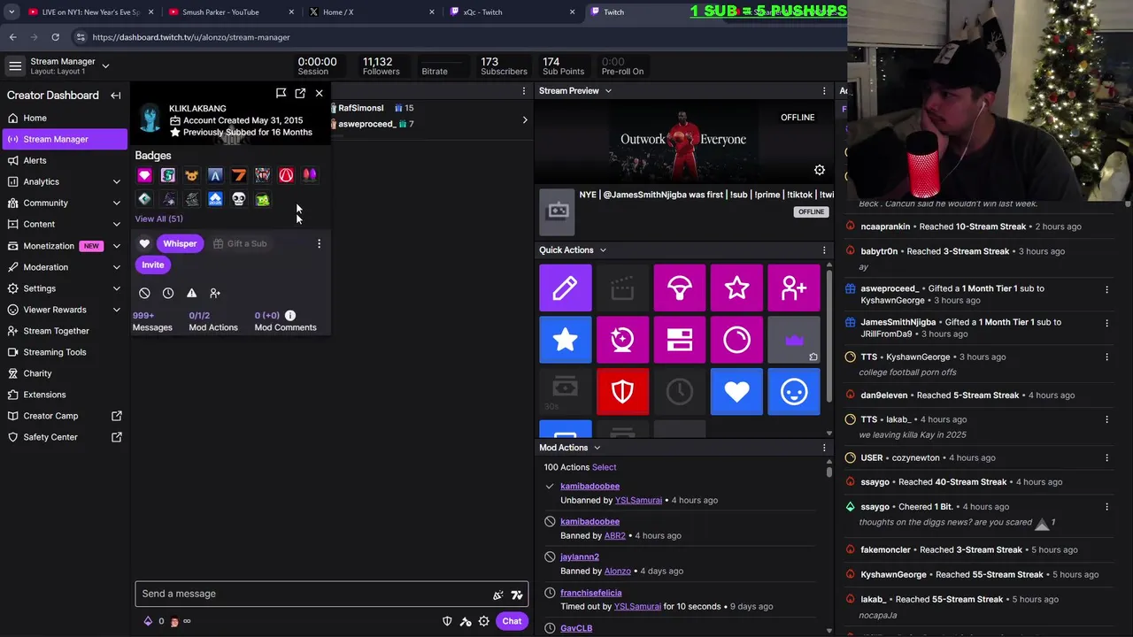Open Stream Together in sidebar
Viewport: 1133px width, 637px height.
click(64, 331)
